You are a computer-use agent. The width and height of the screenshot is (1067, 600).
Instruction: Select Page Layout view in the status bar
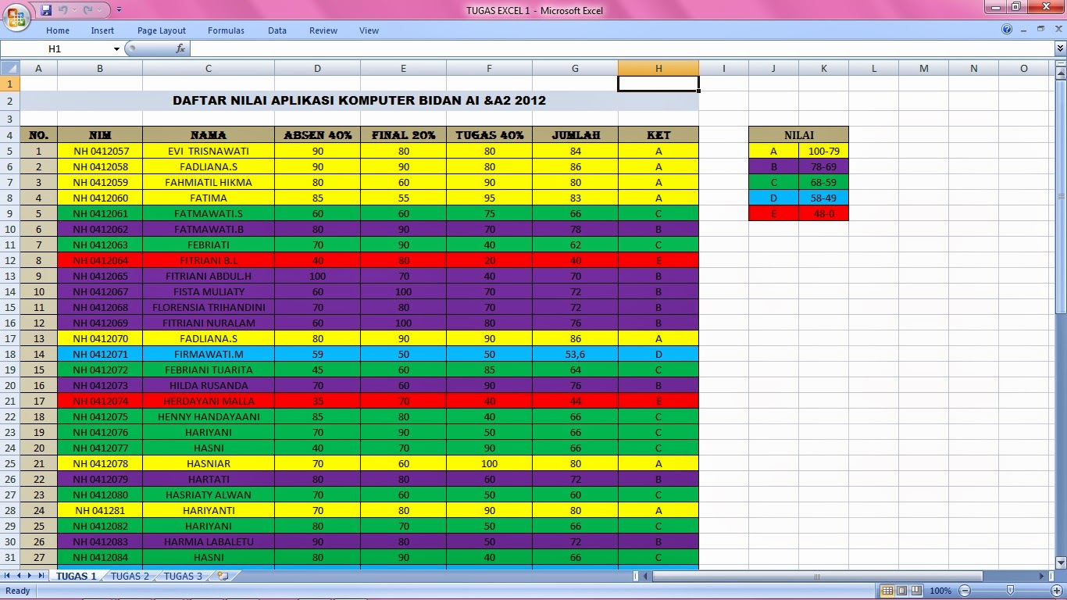902,591
